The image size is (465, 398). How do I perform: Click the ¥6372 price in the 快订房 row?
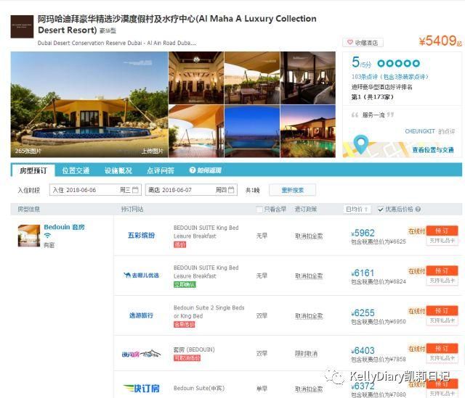click(x=363, y=386)
